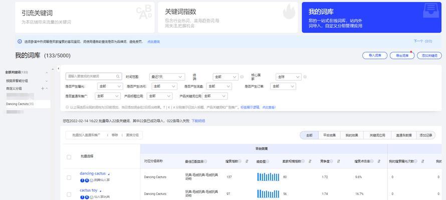Click the search magnifier icon in keyword box
Image resolution: width=446 pixels, height=200 pixels.
[118, 76]
